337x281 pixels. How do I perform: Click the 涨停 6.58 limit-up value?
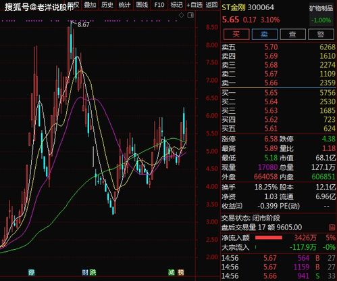click(271, 139)
